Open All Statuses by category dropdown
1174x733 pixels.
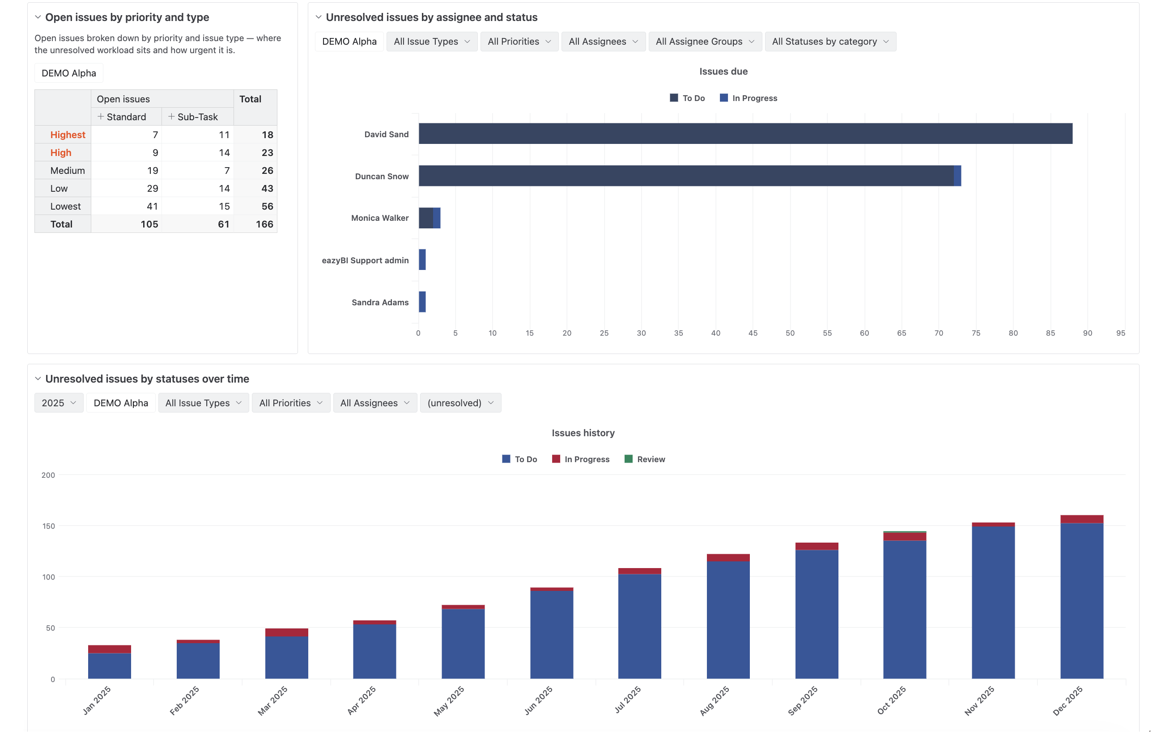pyautogui.click(x=830, y=41)
